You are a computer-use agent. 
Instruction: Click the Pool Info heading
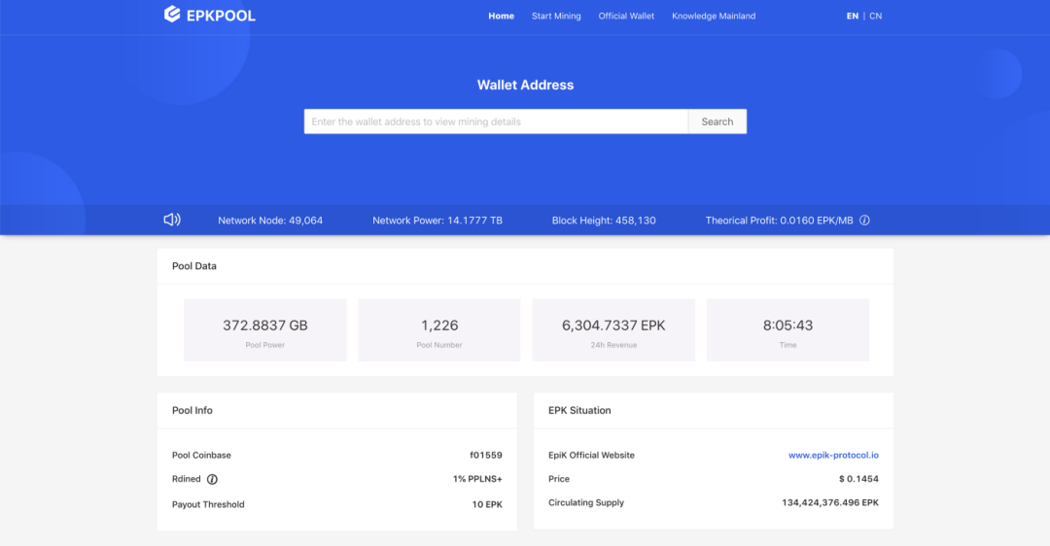(192, 410)
